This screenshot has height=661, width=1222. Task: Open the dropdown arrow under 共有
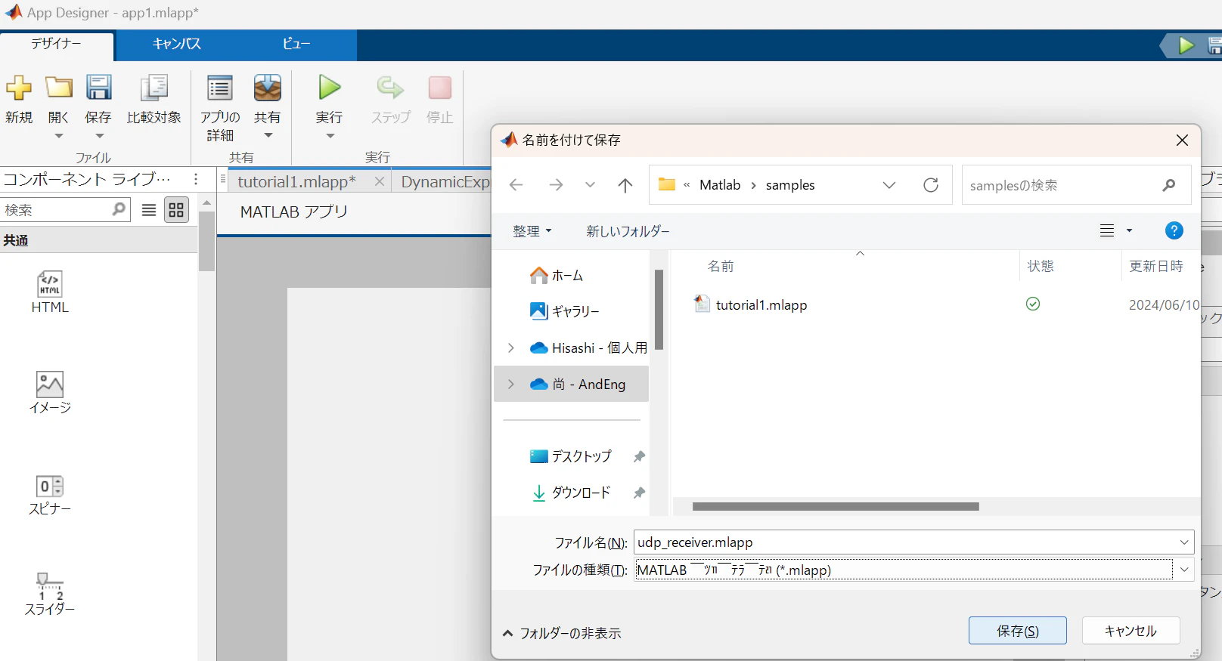pos(268,136)
